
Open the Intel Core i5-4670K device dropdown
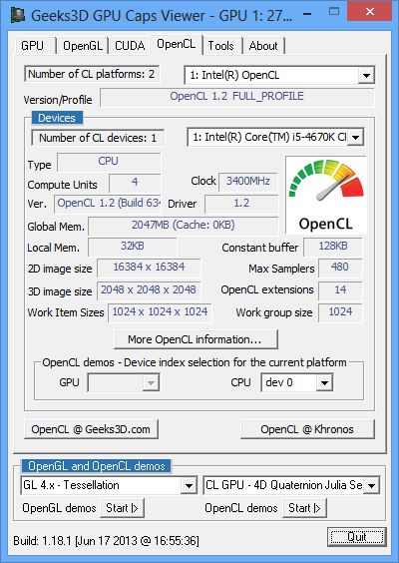[x=275, y=137]
